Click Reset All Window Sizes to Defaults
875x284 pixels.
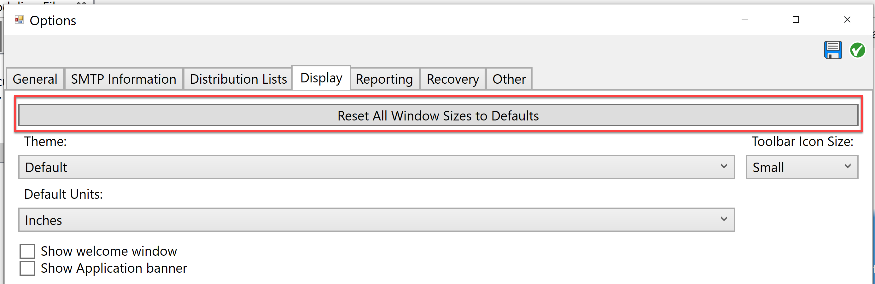click(x=438, y=115)
